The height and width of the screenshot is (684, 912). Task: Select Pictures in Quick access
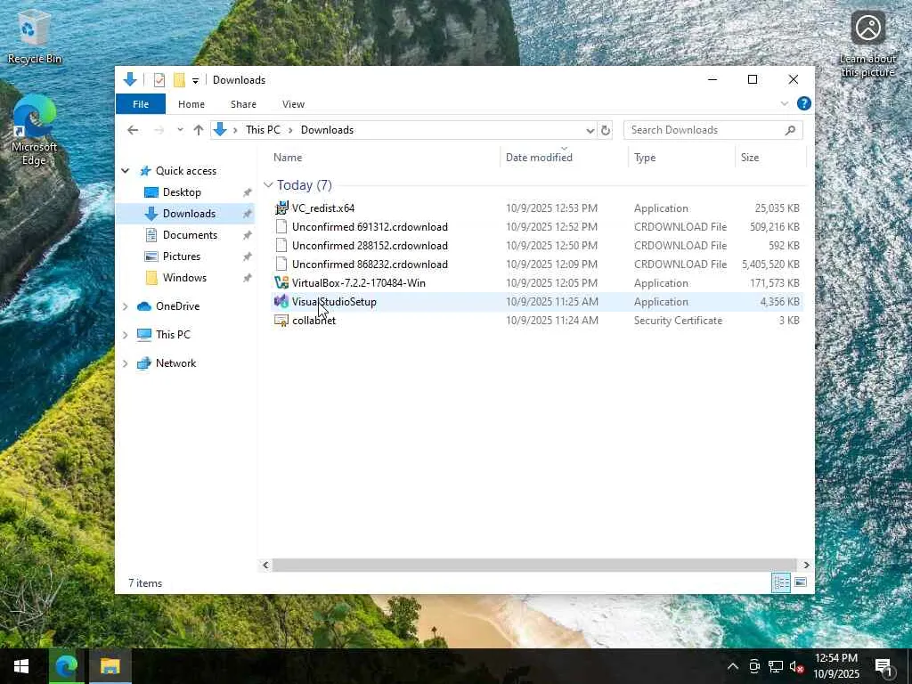pos(181,256)
